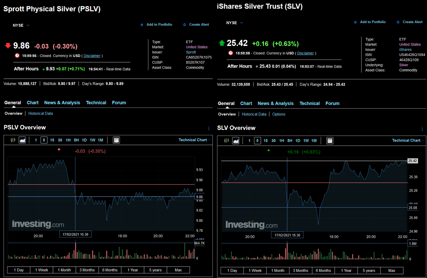Open SLV Chart tab
Screen dimensions: 427x278
pos(246,103)
